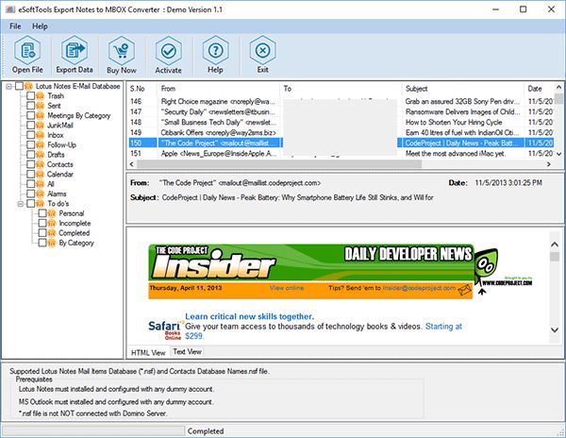The height and width of the screenshot is (438, 566).
Task: Switch to the HTML View tab
Action: coord(148,352)
